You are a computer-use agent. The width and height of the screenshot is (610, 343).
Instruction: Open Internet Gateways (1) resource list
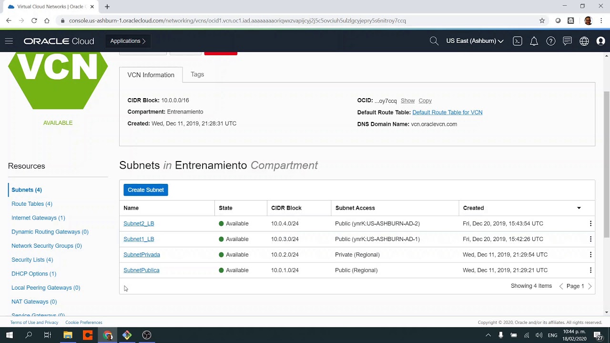click(38, 218)
